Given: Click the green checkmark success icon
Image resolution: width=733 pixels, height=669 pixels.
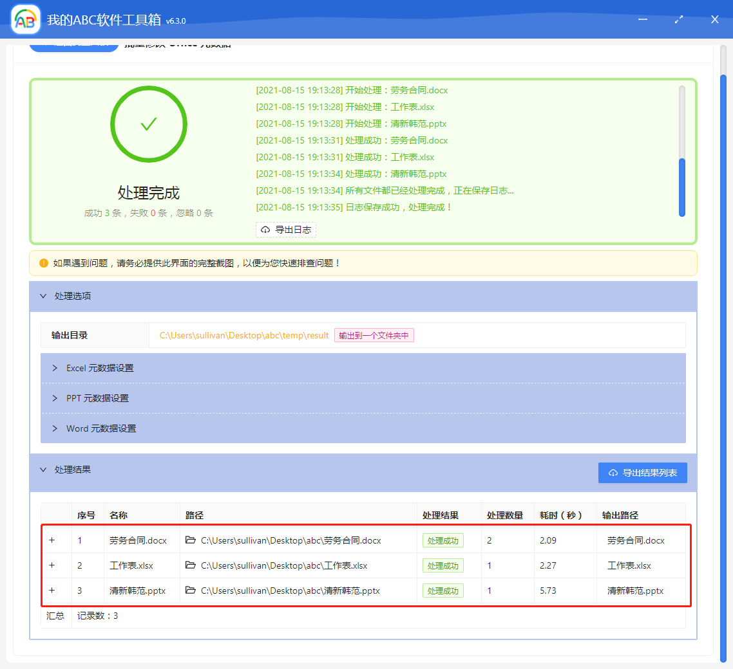Looking at the screenshot, I should tap(149, 124).
